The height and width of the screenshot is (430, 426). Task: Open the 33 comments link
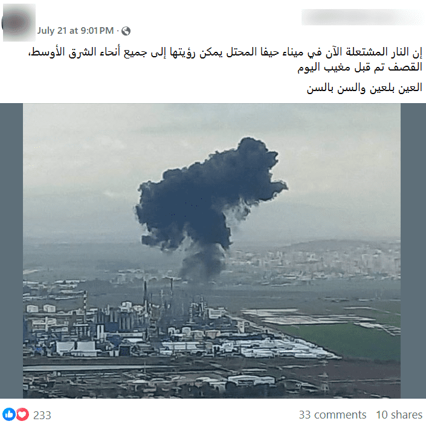click(332, 415)
